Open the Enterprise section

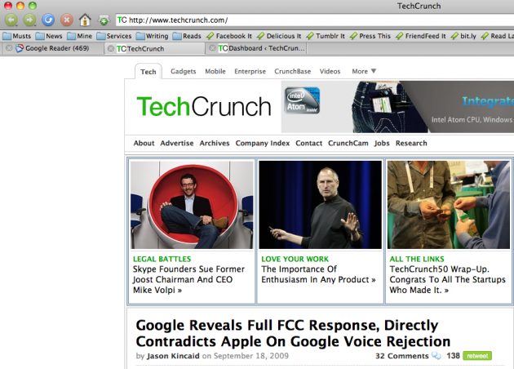[250, 71]
